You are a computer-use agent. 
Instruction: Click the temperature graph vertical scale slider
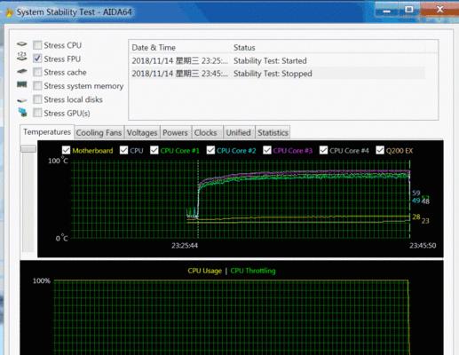coord(28,149)
